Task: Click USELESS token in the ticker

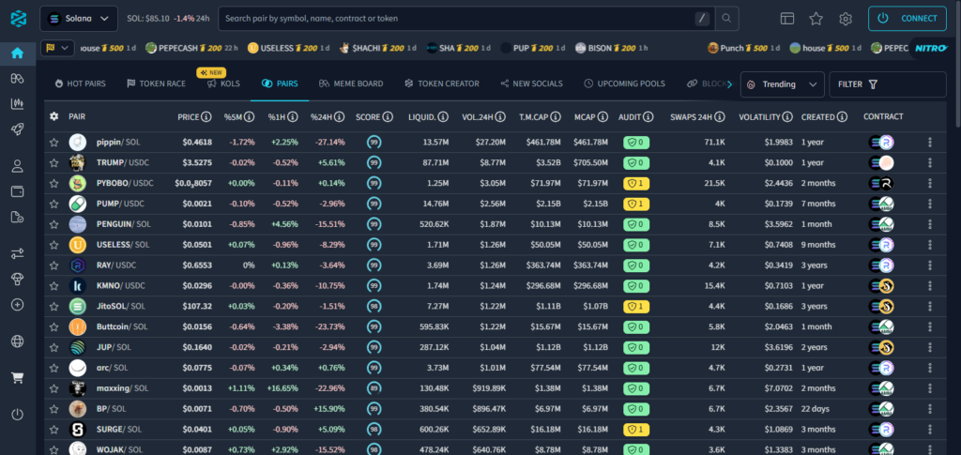Action: coord(289,48)
